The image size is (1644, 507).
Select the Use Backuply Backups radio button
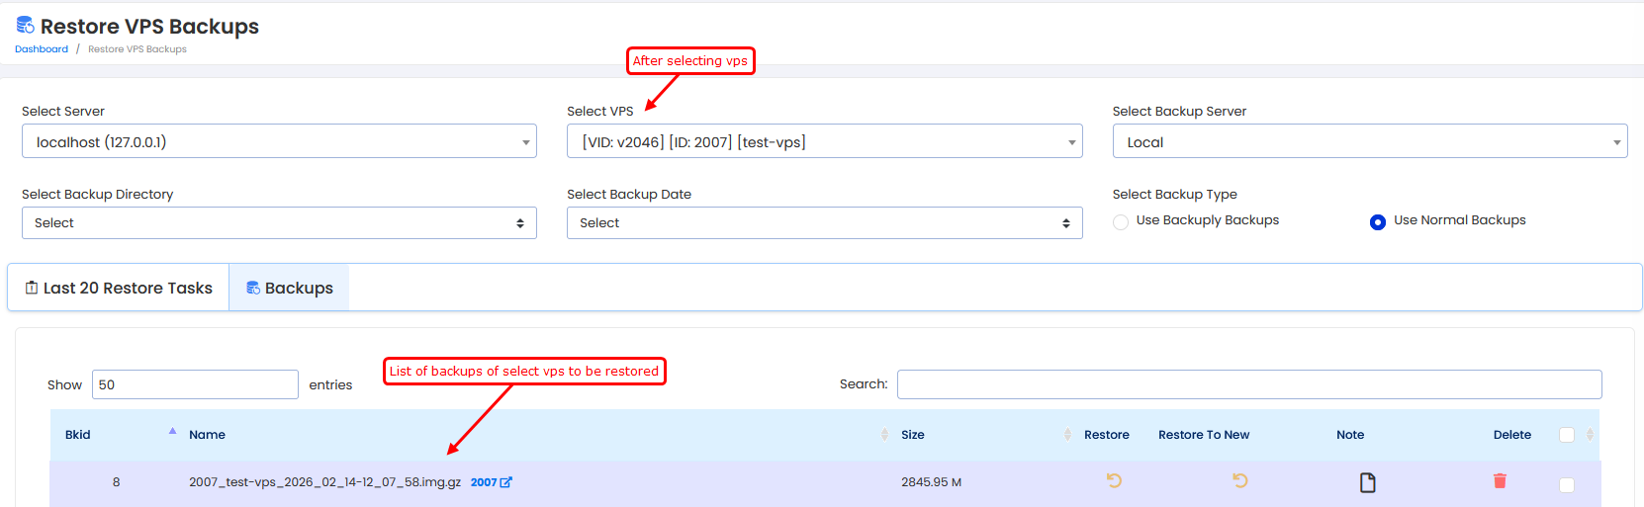(1121, 222)
